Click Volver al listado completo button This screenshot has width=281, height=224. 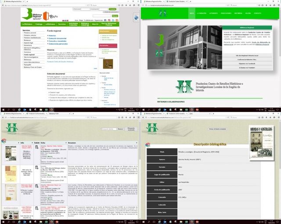(217, 129)
